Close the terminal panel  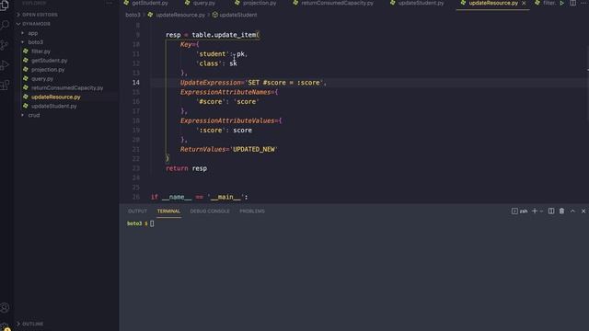pos(583,211)
